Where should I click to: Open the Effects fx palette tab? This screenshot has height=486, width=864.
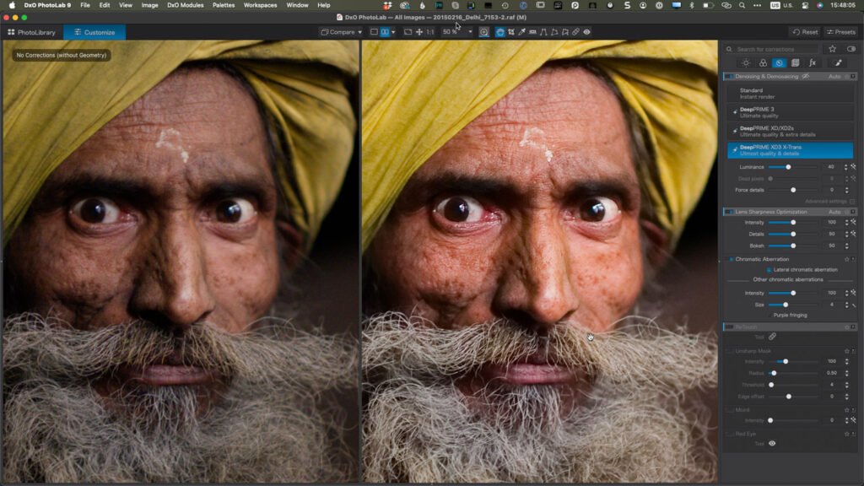point(813,62)
